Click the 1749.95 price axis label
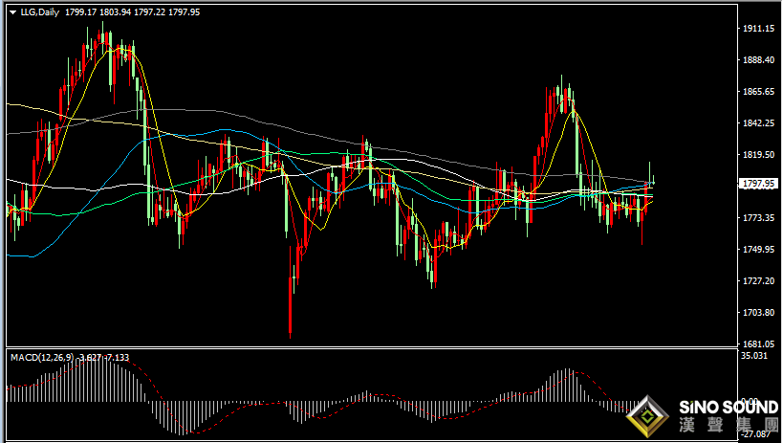 [757, 250]
